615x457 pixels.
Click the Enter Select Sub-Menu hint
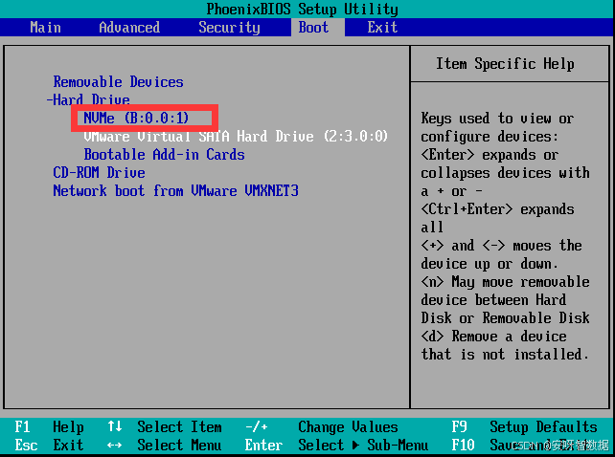[336, 445]
